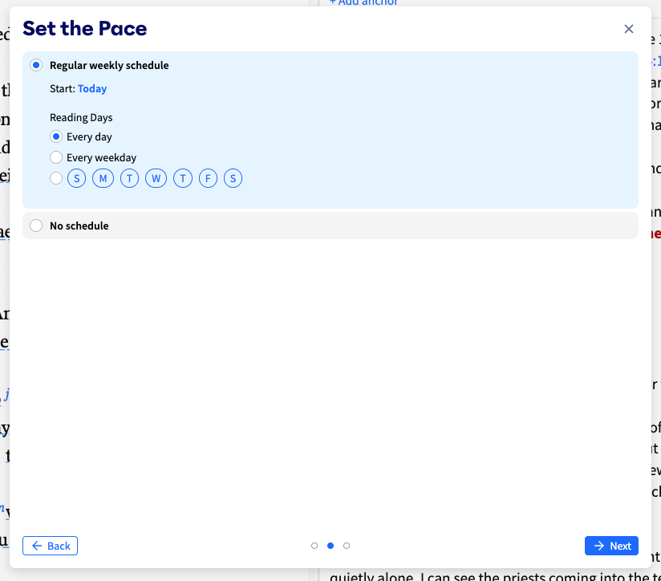Choose Every weekday reading option

(56, 157)
